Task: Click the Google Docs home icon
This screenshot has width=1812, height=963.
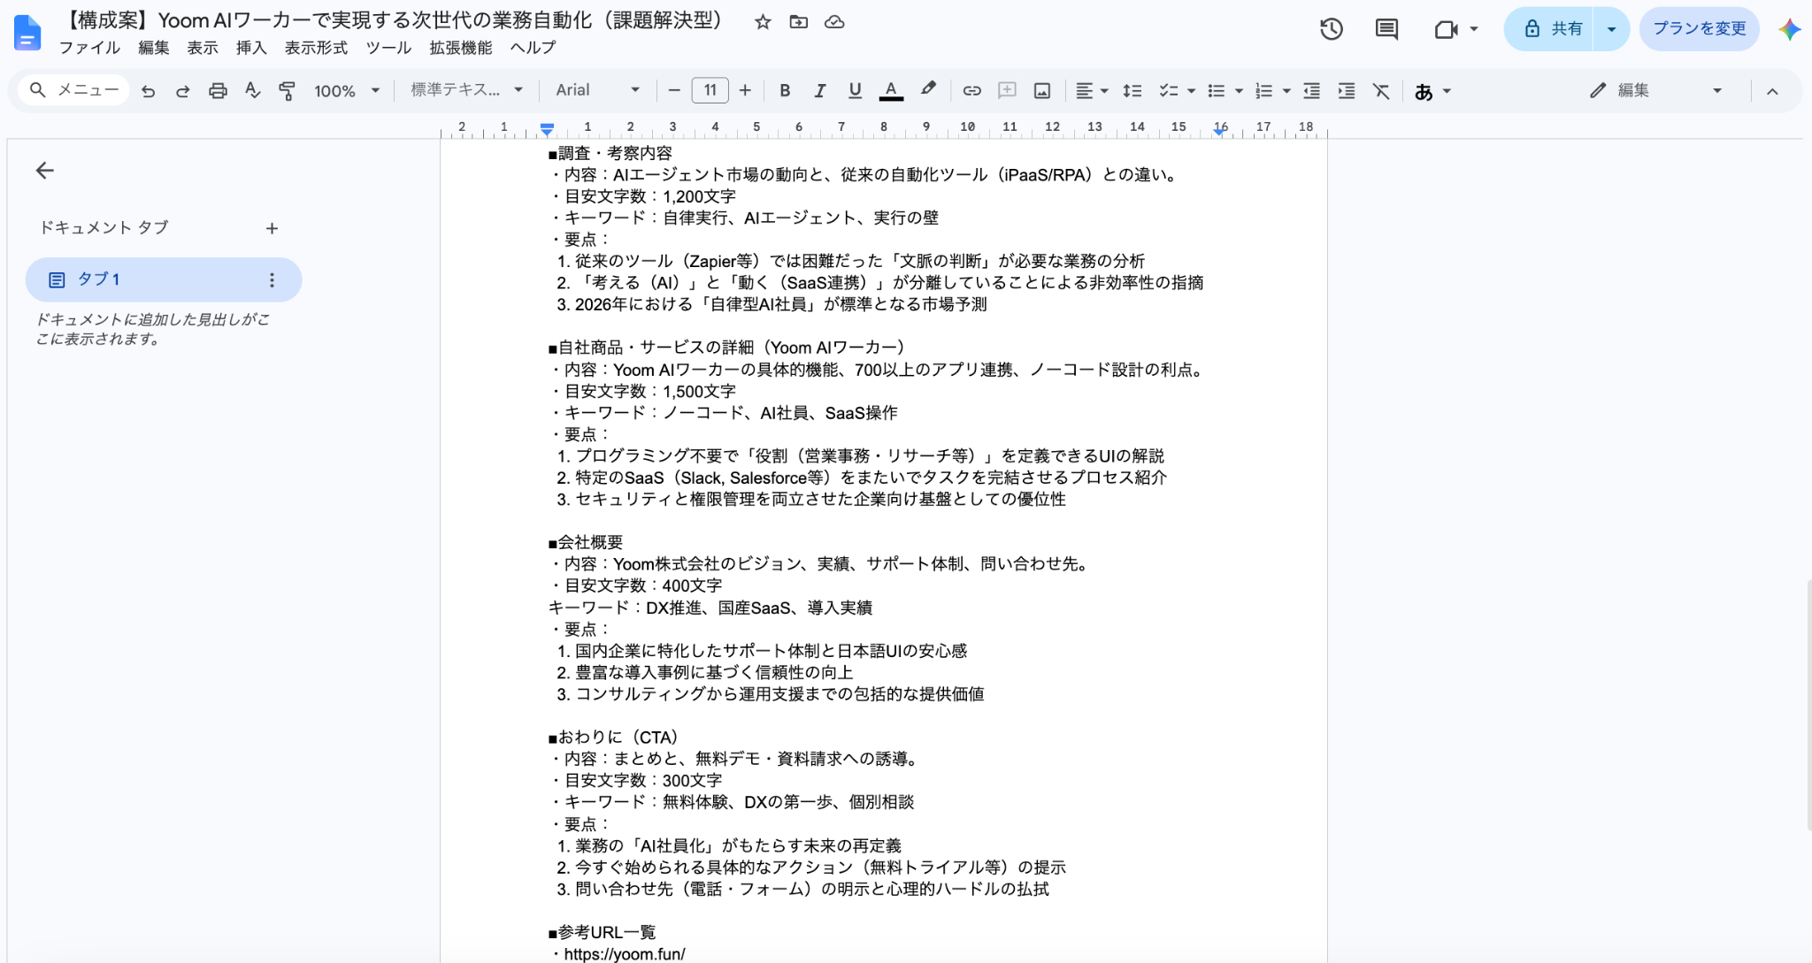Action: 27,33
